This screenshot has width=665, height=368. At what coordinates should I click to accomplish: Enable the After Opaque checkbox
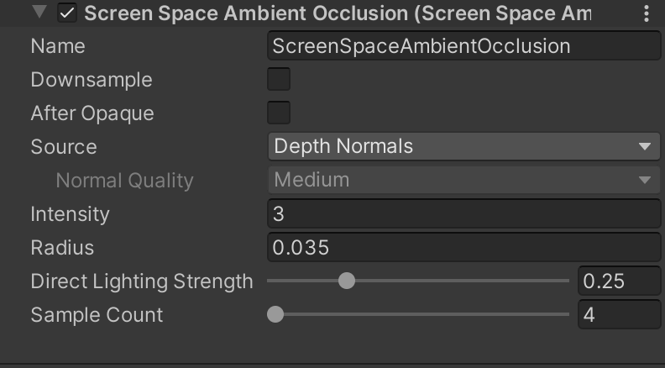(279, 113)
